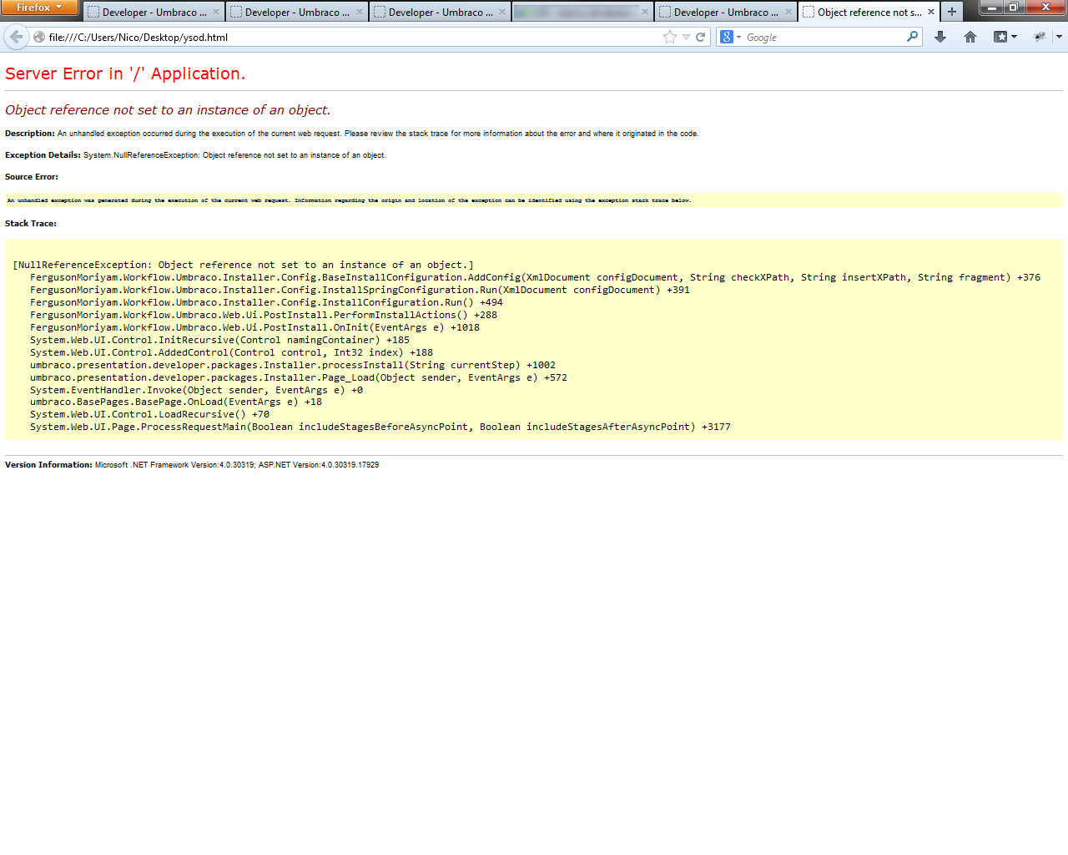Click the BaseInstallConfiguration.AddConfig stack line
Screen dimensions: 1068x855
[535, 277]
